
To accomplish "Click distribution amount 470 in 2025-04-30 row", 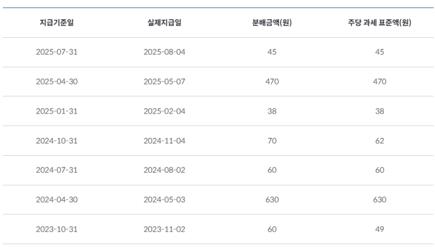I will coord(272,82).
